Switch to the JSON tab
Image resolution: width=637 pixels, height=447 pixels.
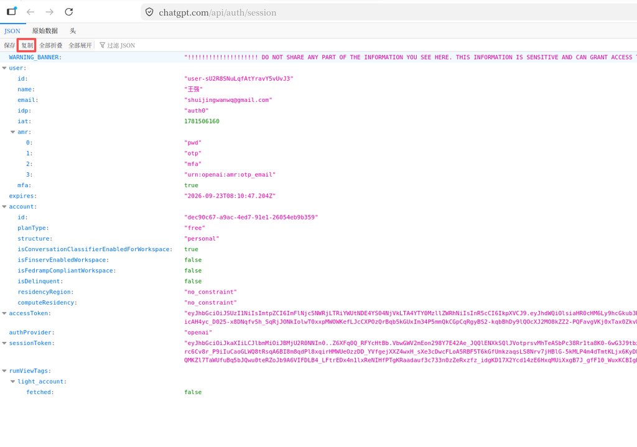tap(12, 31)
